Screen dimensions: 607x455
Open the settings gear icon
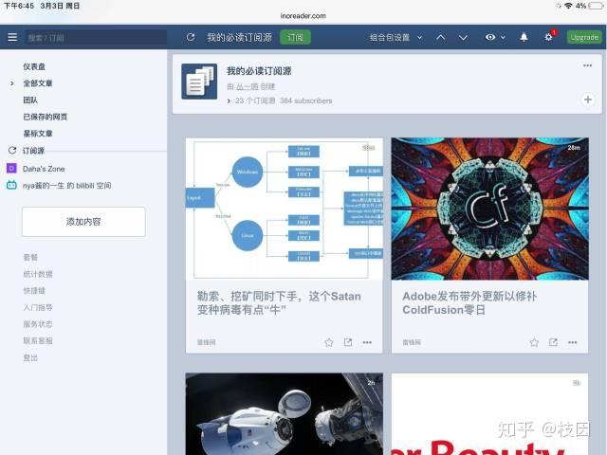click(x=548, y=37)
